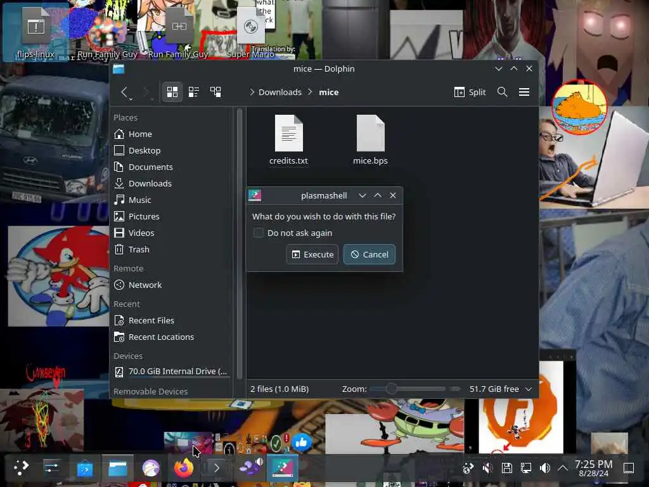Image resolution: width=649 pixels, height=487 pixels.
Task: Open Discover store from taskbar
Action: point(85,469)
